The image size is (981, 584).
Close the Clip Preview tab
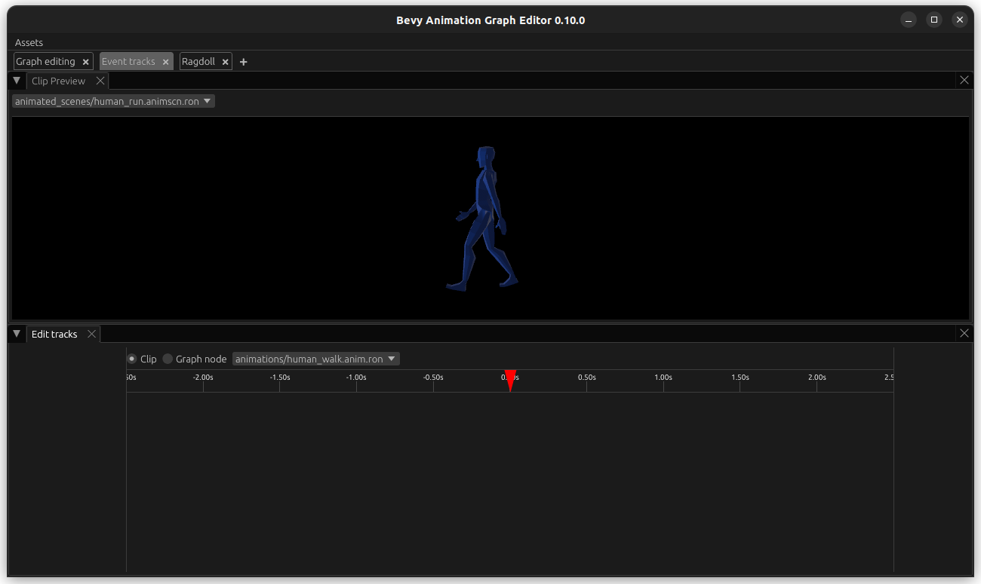pyautogui.click(x=100, y=81)
